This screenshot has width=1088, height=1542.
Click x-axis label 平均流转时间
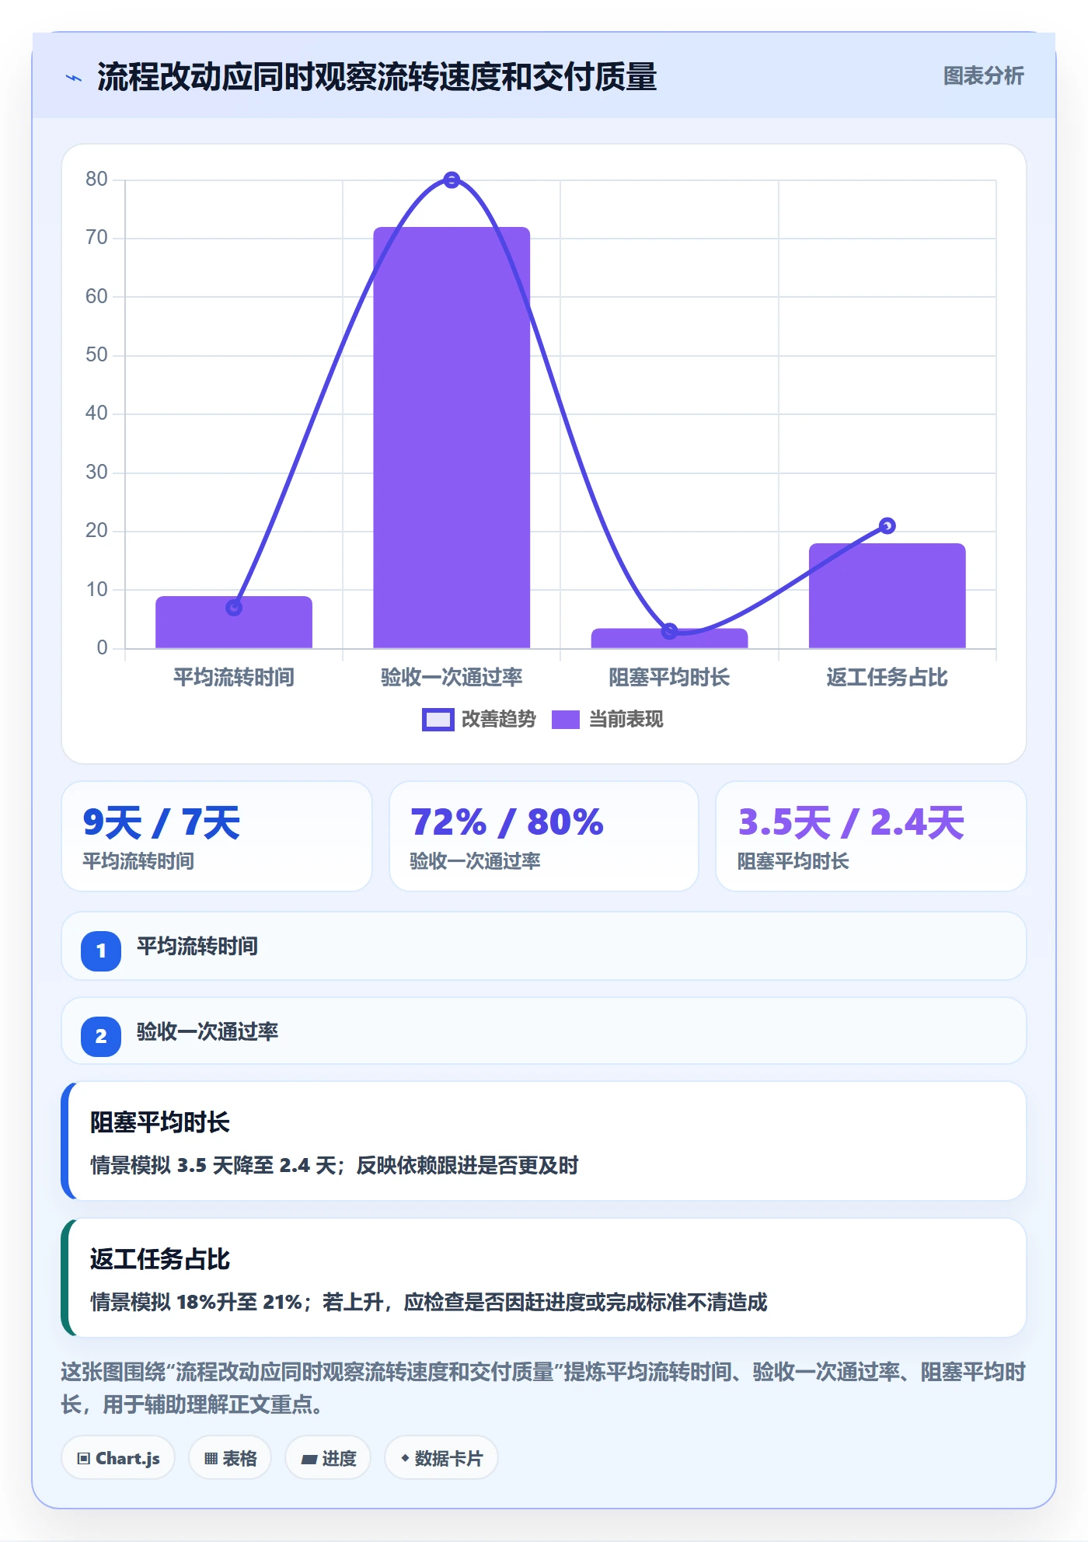point(234,678)
